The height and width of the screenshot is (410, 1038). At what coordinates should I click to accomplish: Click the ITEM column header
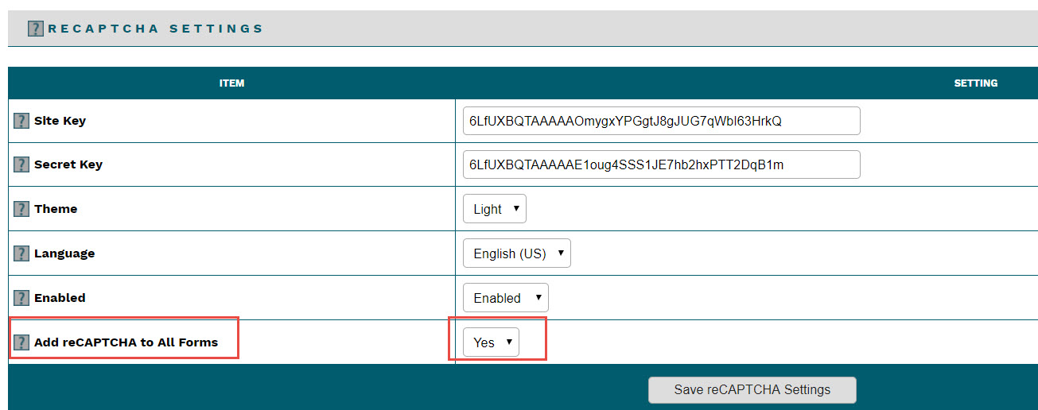click(x=231, y=83)
